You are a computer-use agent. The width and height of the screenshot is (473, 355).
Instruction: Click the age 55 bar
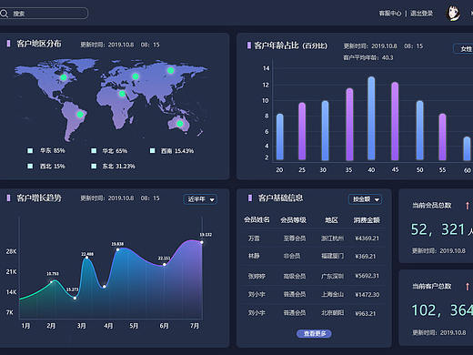[x=442, y=137]
